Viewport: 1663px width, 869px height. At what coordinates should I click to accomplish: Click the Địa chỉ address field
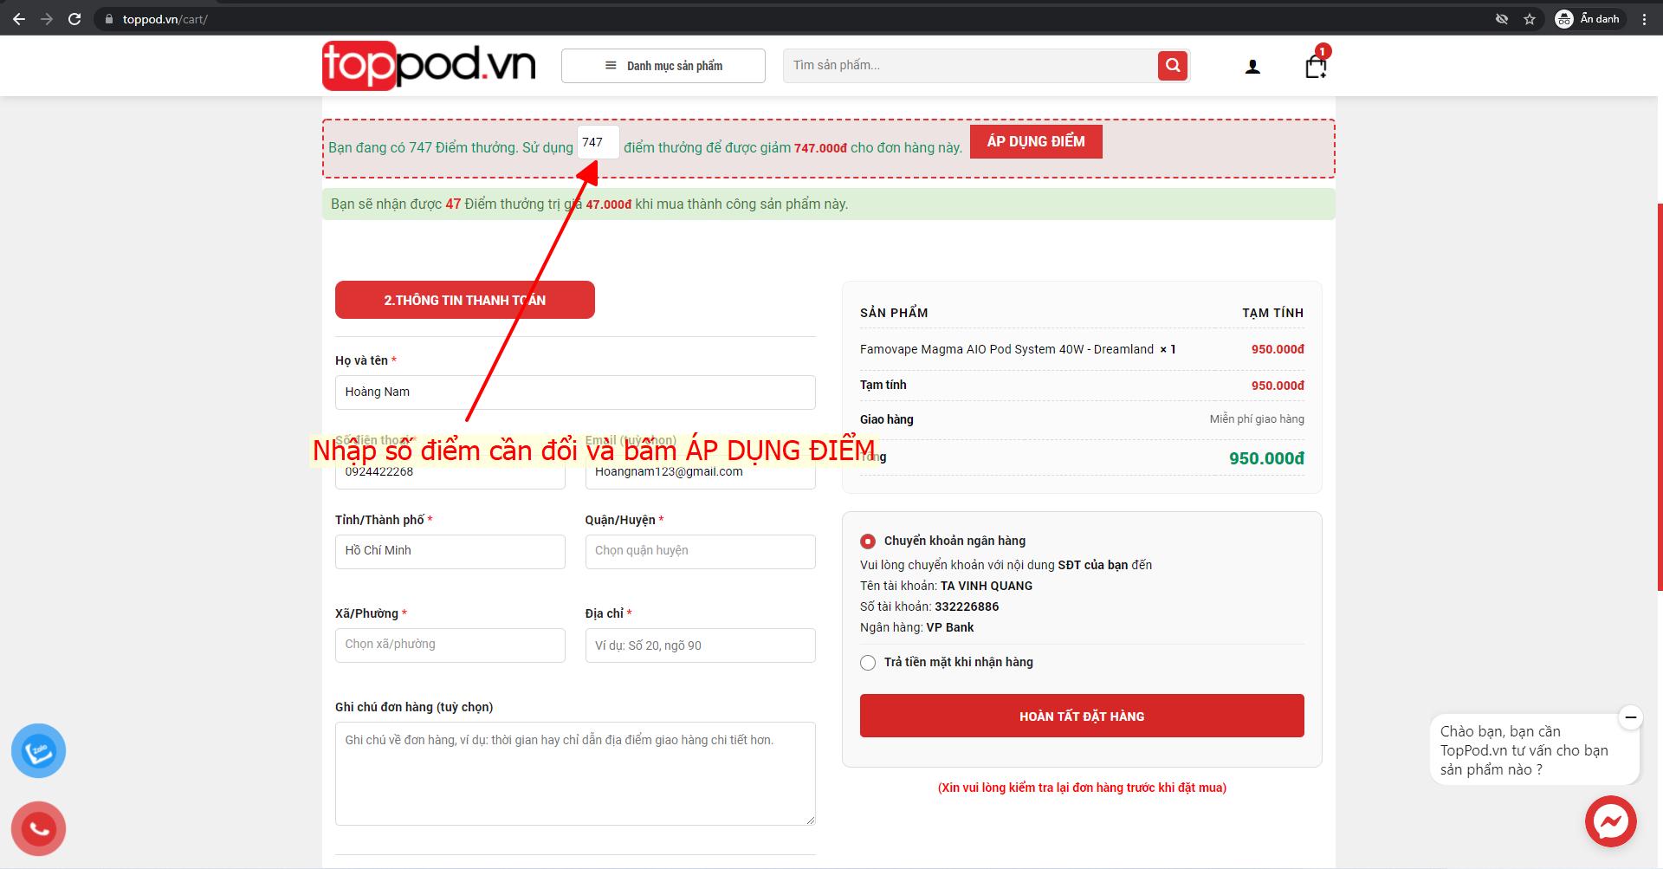tap(701, 645)
